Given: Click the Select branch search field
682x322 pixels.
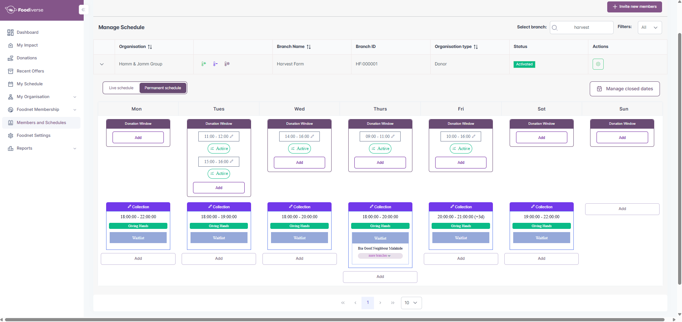Looking at the screenshot, I should coord(582,27).
